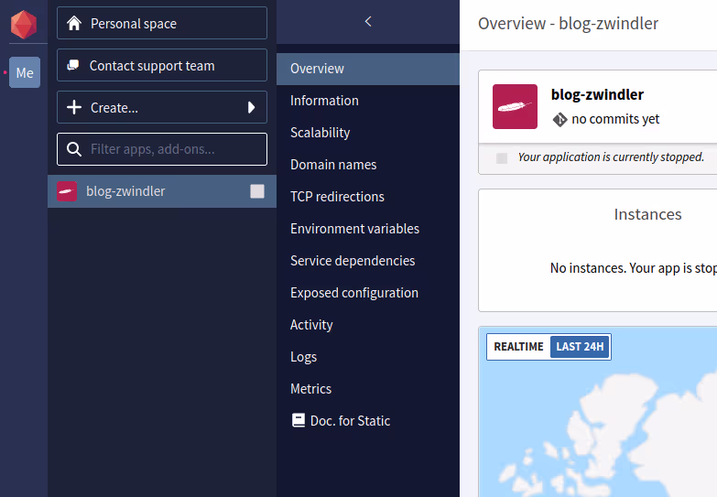Click the magnifier icon in filter box
Viewport: 717px width, 497px height.
(x=74, y=149)
